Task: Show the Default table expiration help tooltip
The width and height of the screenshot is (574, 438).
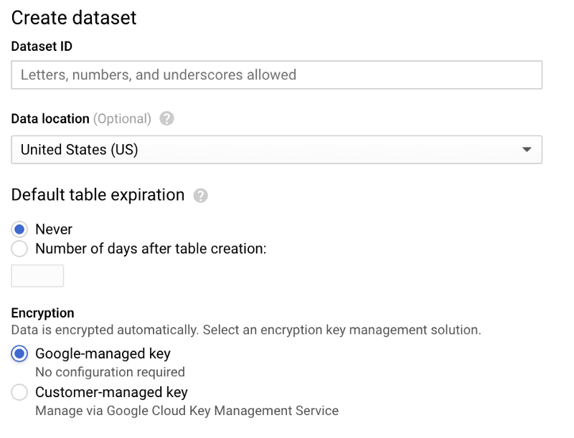Action: [201, 196]
